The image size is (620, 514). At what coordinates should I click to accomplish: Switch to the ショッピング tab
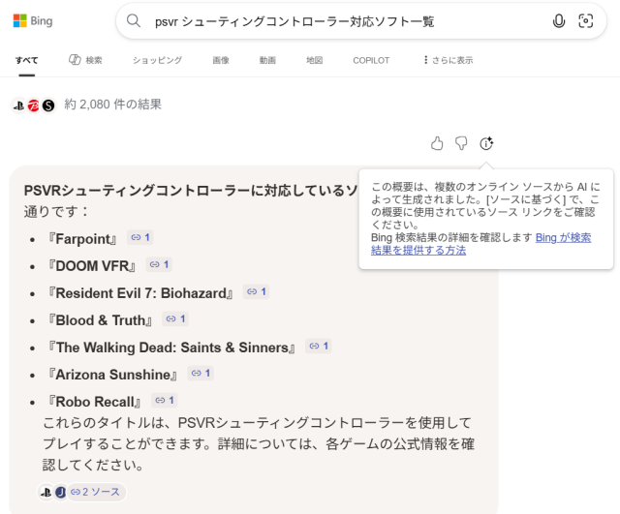point(157,60)
